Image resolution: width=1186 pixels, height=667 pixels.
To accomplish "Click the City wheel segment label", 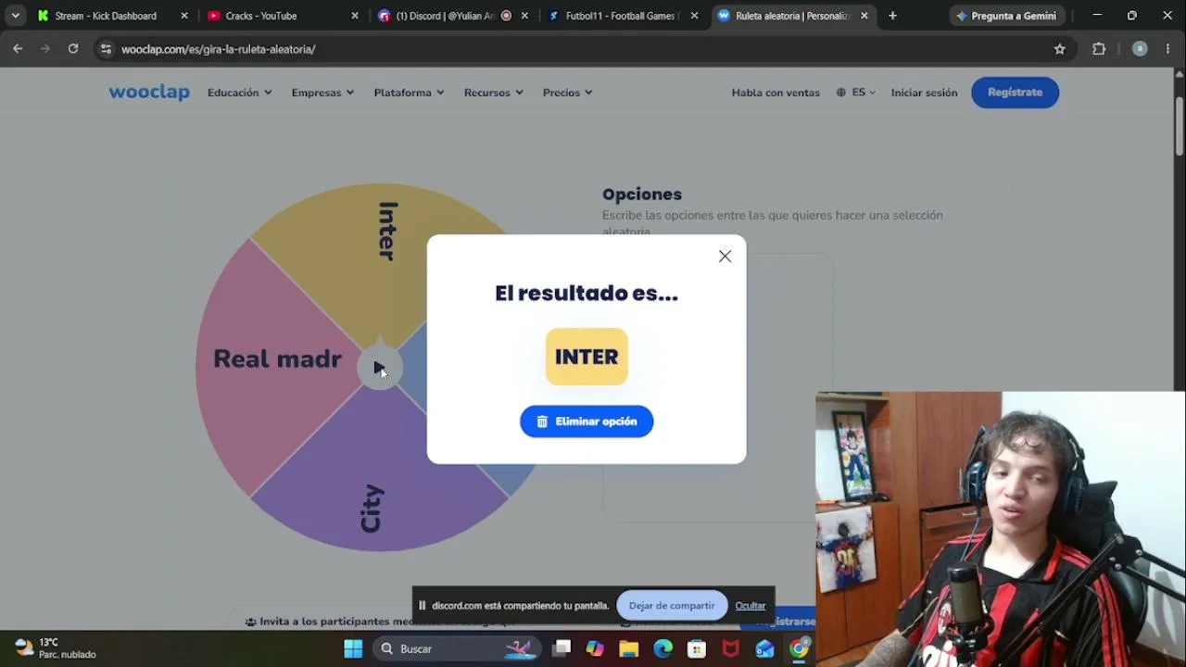I will coord(372,508).
